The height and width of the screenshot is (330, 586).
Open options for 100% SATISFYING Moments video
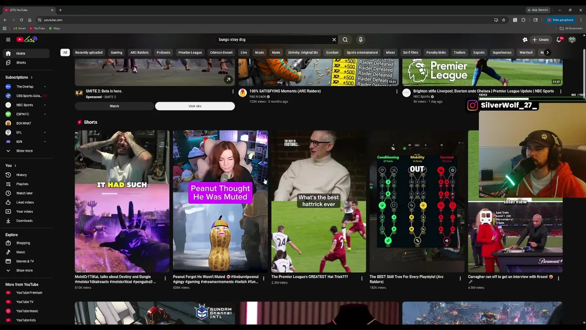pos(396,92)
